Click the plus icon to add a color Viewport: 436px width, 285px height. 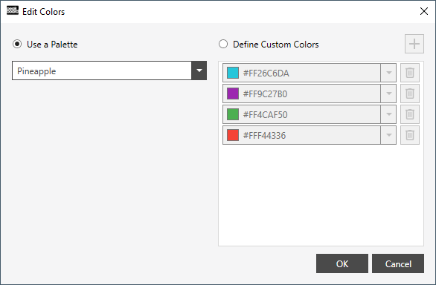414,44
